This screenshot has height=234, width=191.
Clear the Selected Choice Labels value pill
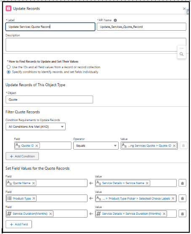point(173,198)
